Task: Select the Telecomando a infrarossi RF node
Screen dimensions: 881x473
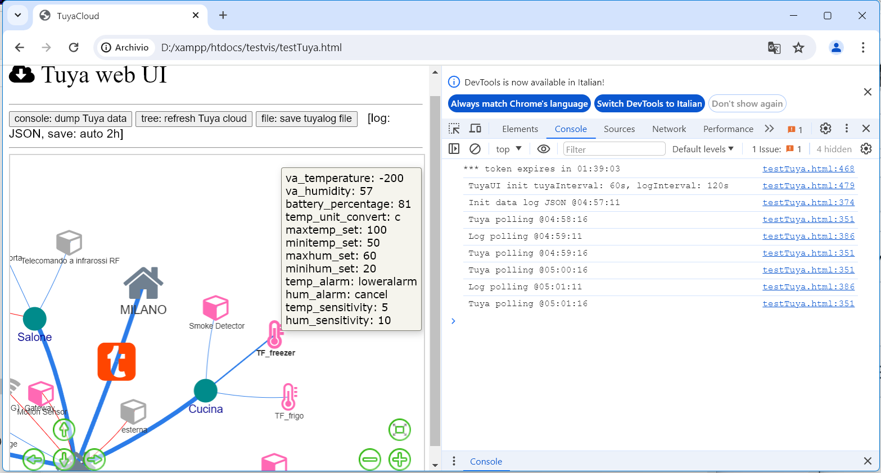Action: 69,243
